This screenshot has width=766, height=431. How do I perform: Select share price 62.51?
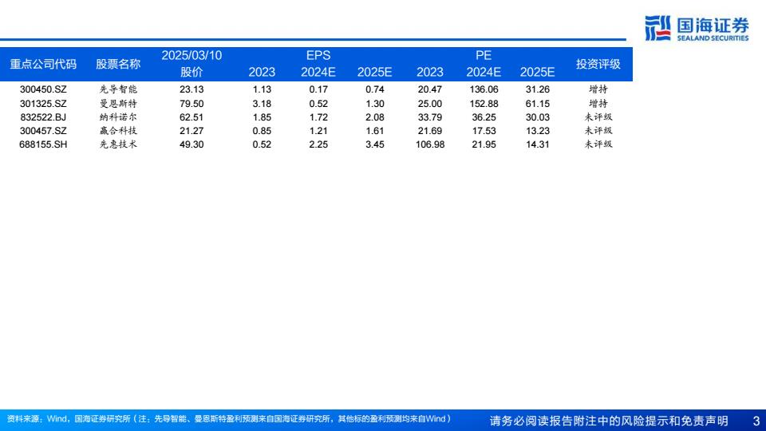tap(191, 117)
